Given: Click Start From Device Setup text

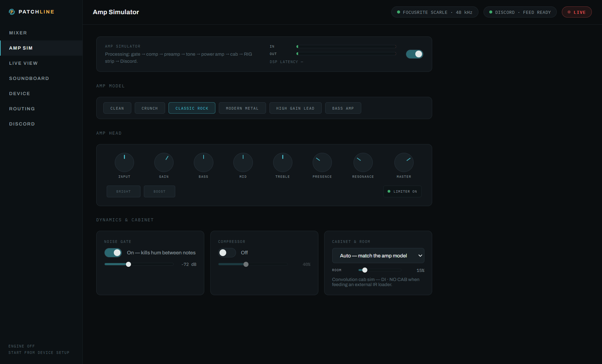Looking at the screenshot, I should pos(39,353).
